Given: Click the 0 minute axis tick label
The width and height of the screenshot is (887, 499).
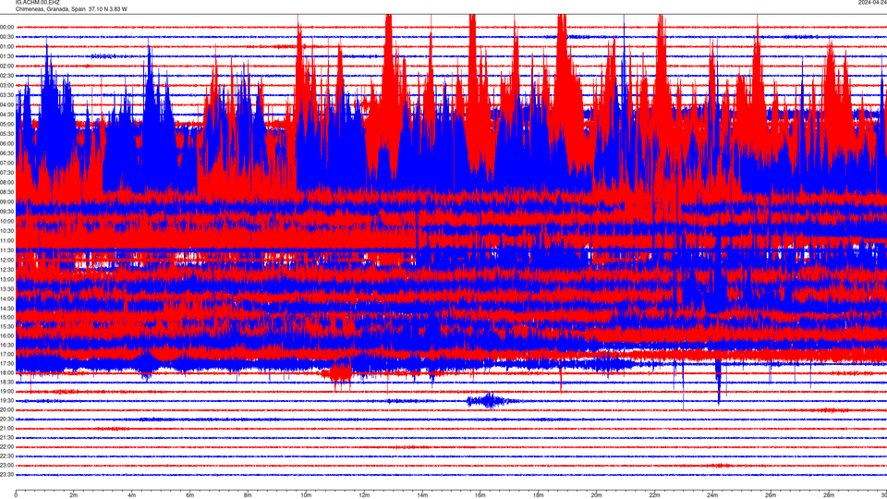Looking at the screenshot, I should tap(16, 495).
